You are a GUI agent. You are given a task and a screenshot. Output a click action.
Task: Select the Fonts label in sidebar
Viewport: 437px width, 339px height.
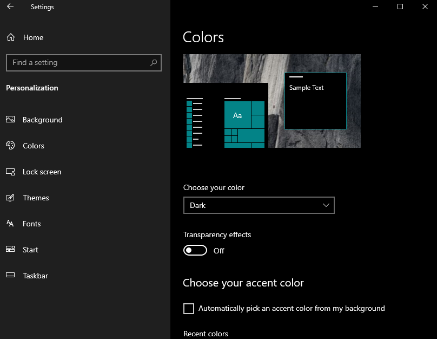tap(32, 224)
